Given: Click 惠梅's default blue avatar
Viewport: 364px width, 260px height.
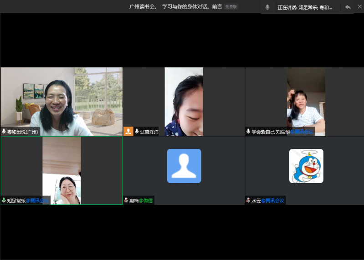Looking at the screenshot, I should point(184,166).
